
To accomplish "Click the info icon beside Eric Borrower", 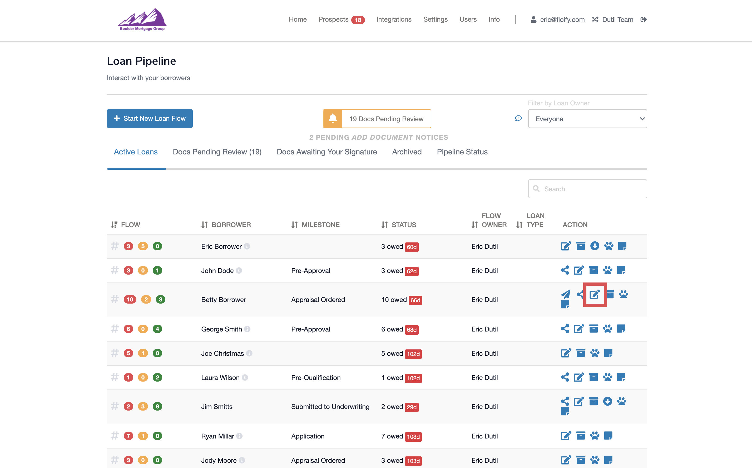I will pyautogui.click(x=247, y=246).
